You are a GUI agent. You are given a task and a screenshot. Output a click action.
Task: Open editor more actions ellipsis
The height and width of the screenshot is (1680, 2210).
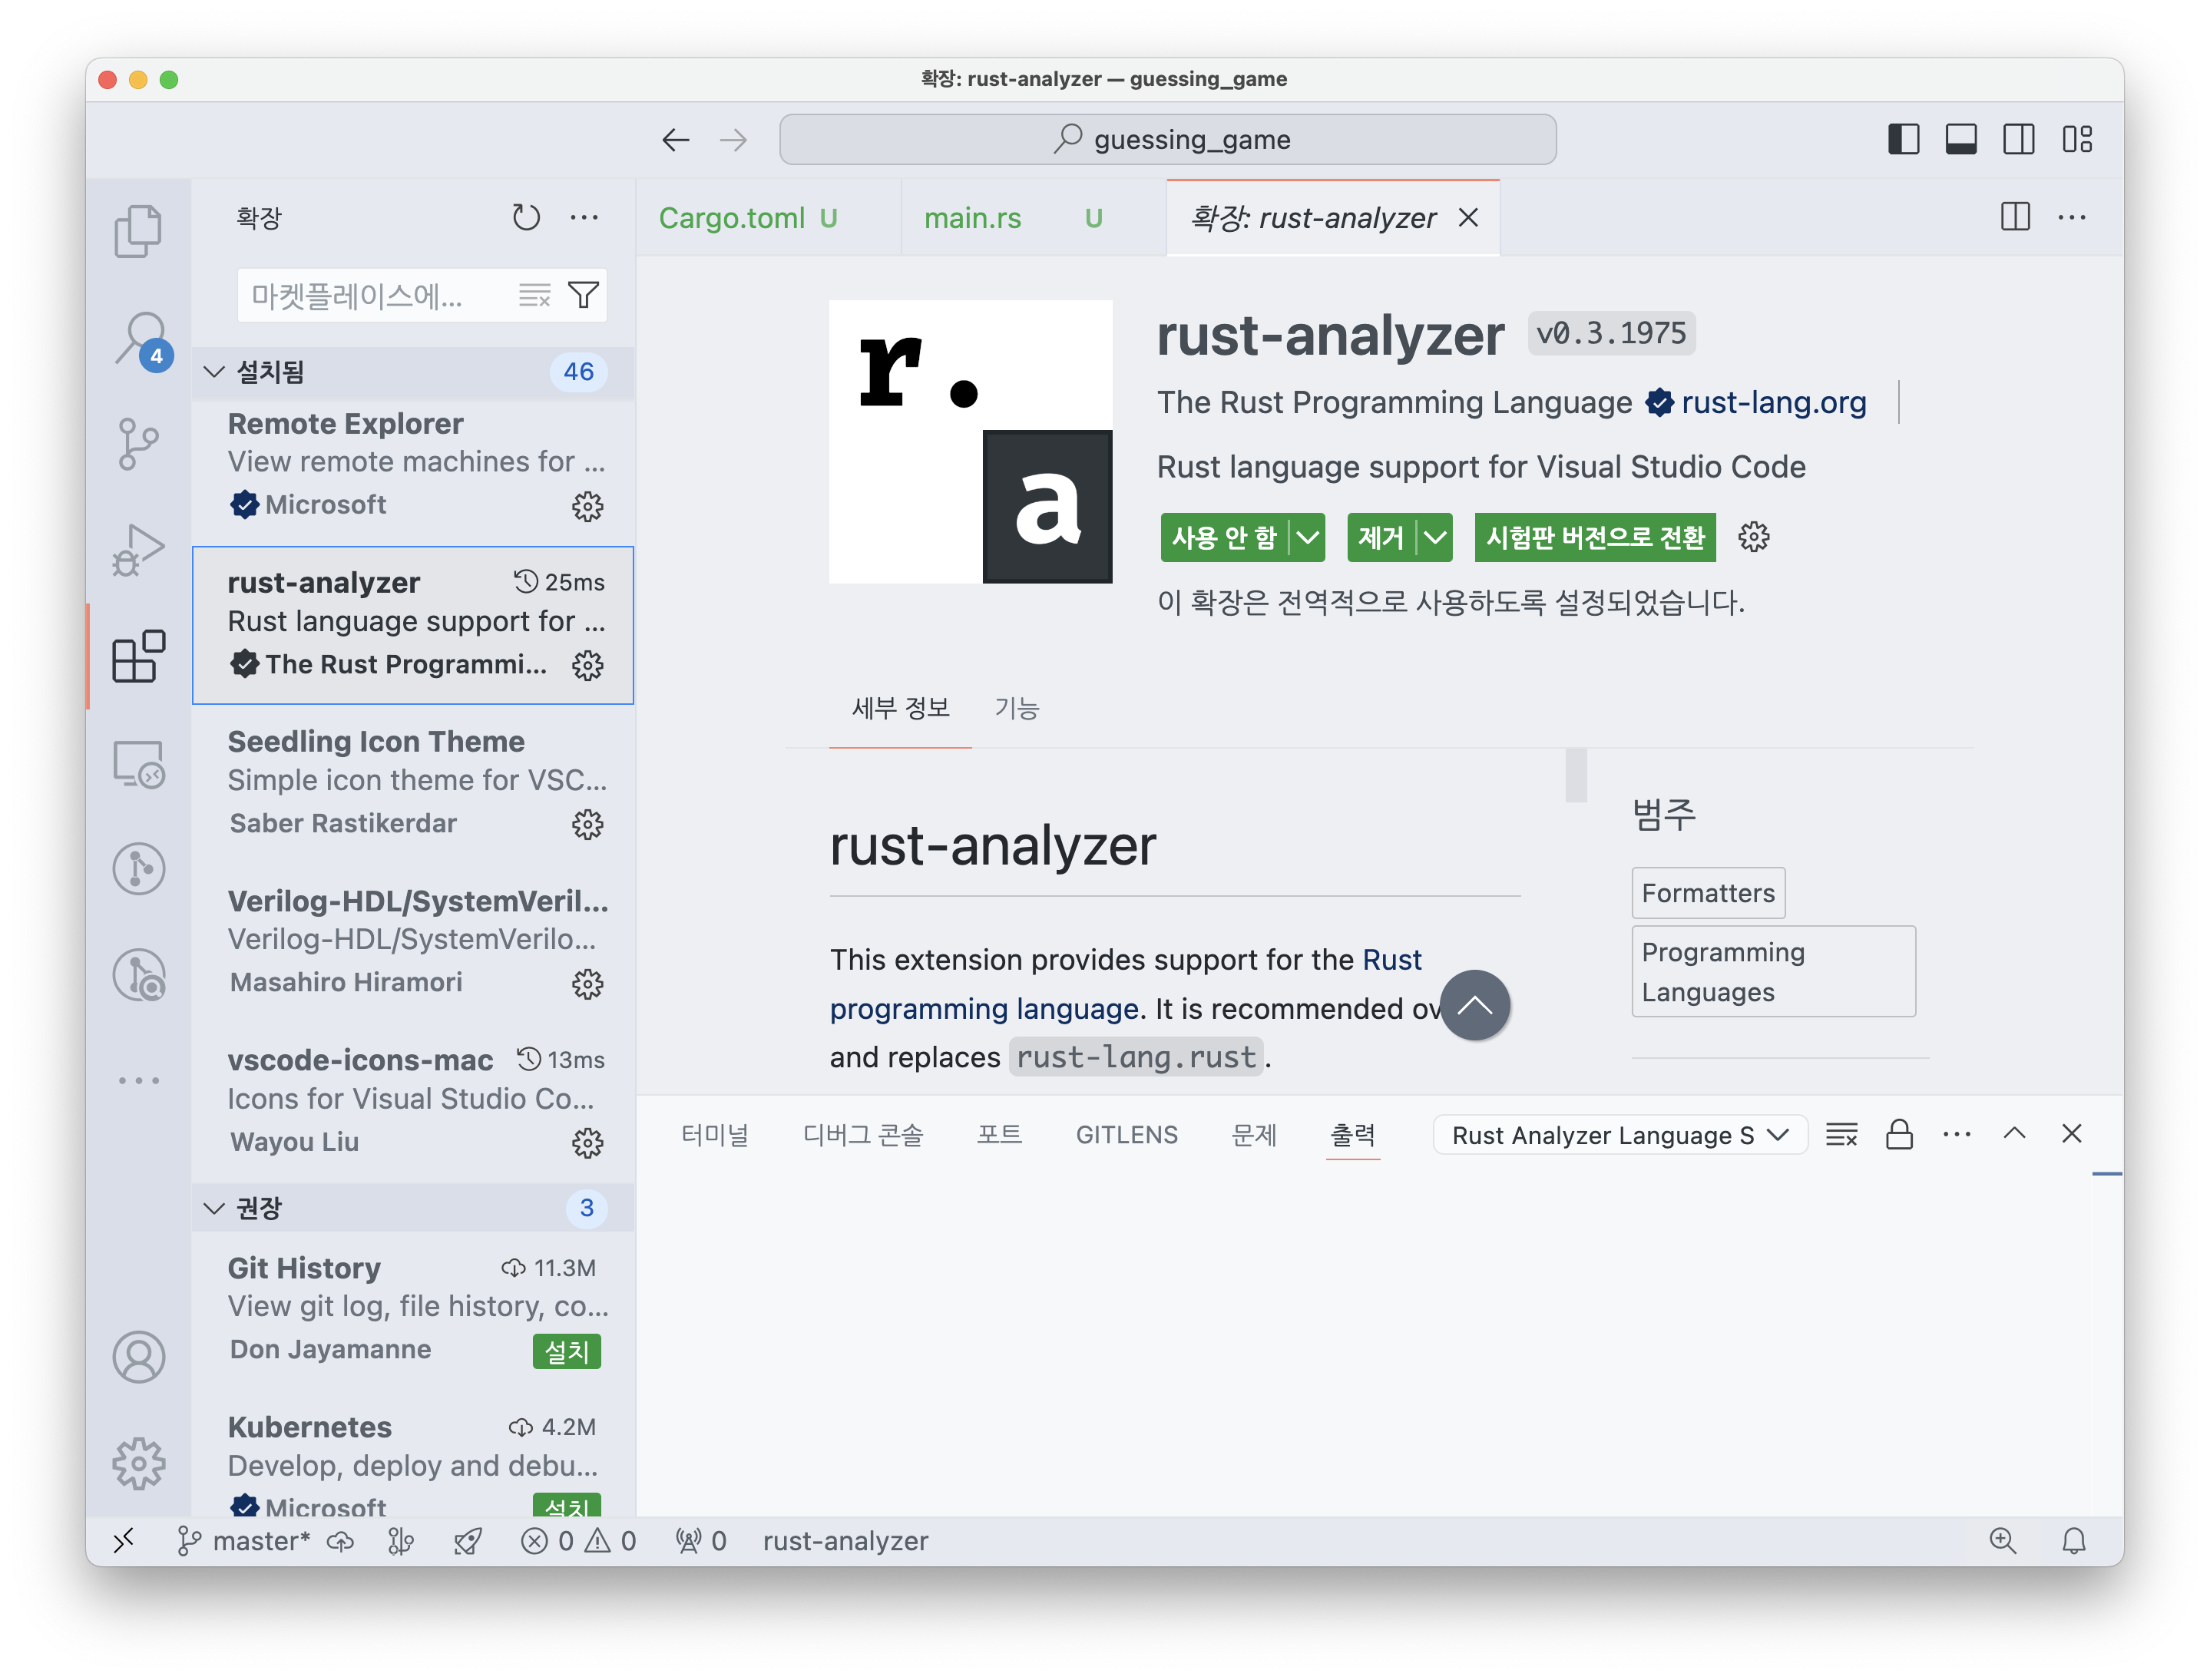[x=2072, y=216]
